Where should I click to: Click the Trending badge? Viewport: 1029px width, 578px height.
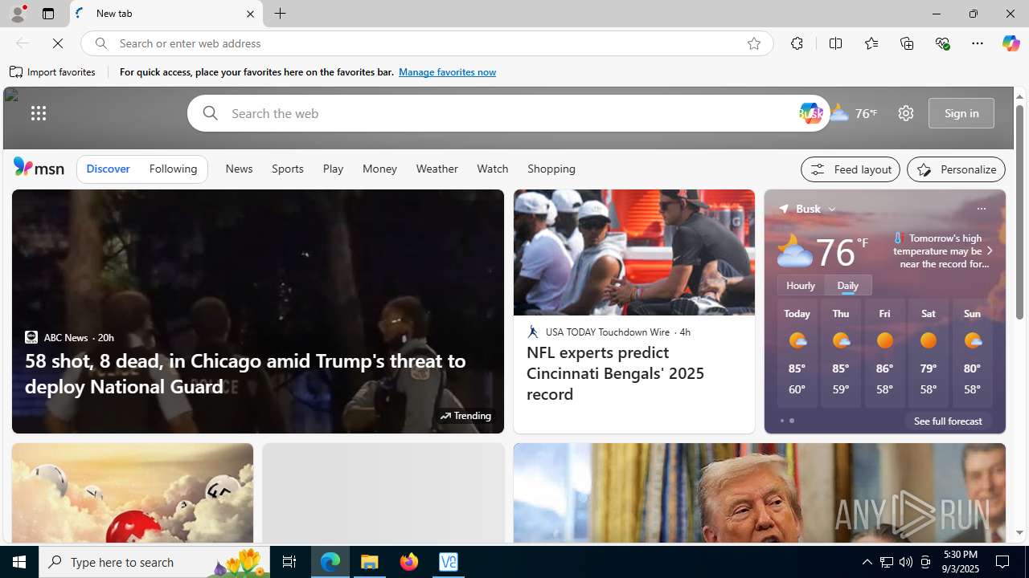(x=465, y=416)
